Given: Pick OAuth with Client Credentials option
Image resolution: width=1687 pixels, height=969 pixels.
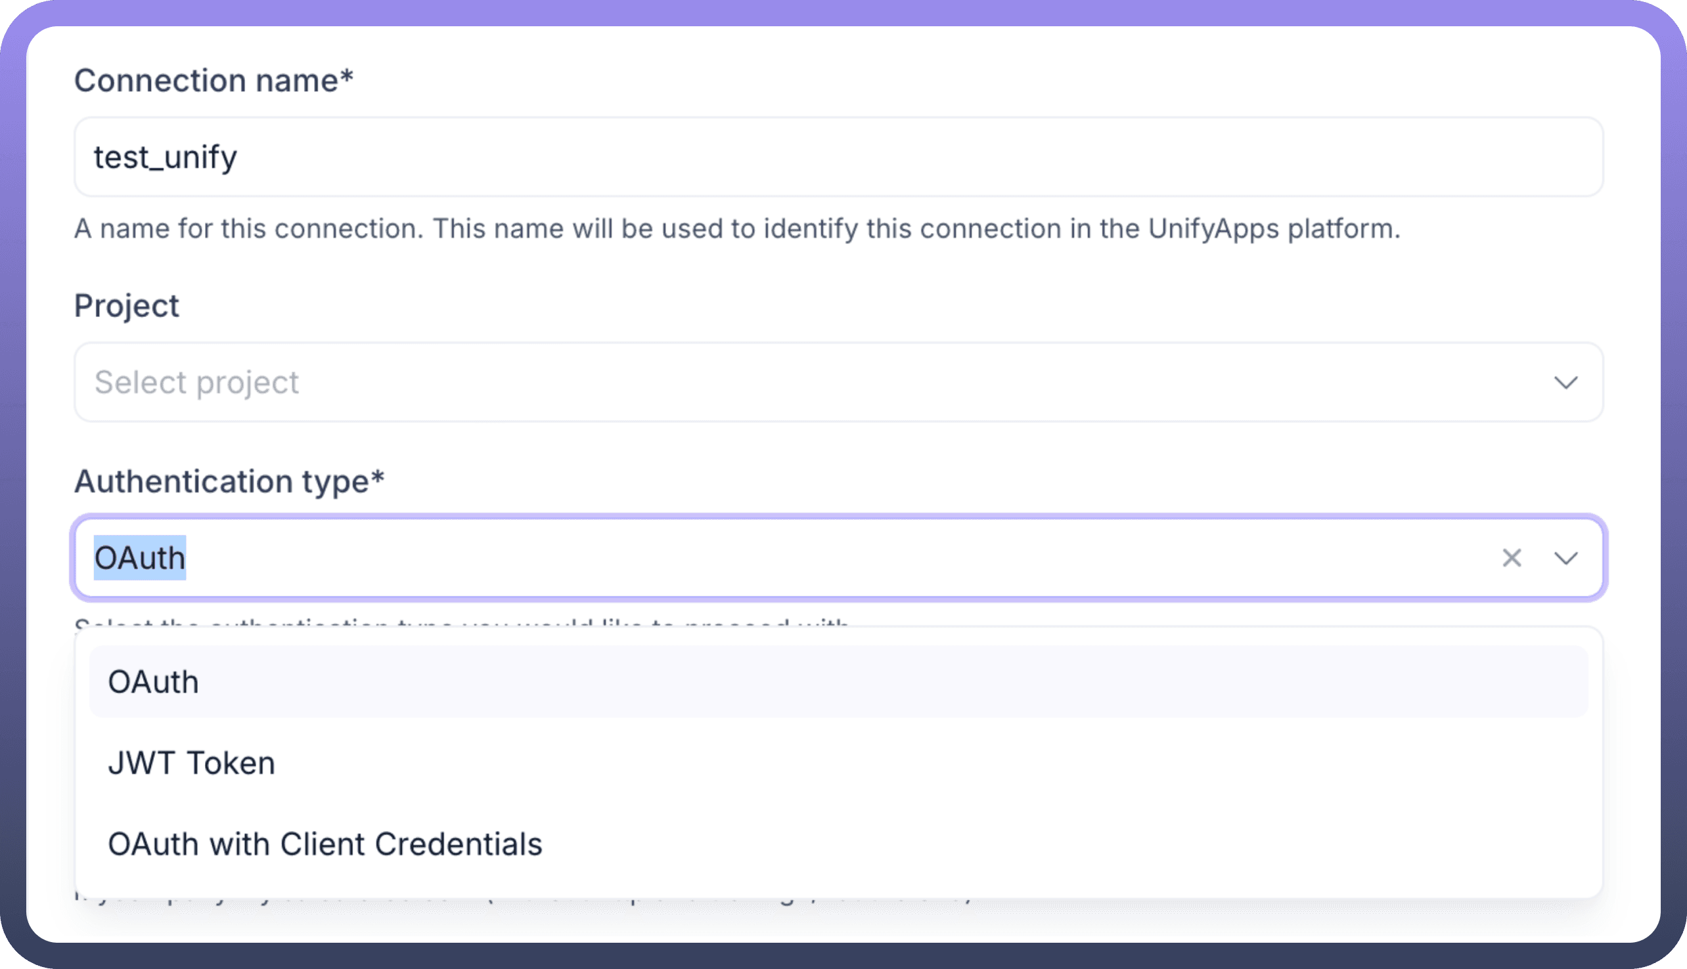Looking at the screenshot, I should pos(325,844).
